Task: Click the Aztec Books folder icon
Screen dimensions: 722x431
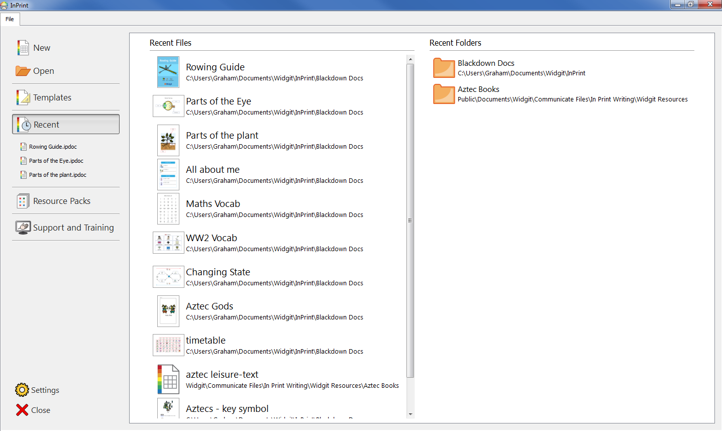Action: [444, 94]
